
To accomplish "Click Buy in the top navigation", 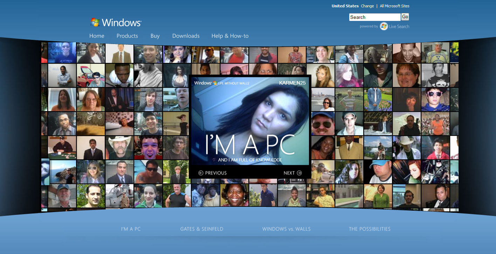I will [155, 36].
